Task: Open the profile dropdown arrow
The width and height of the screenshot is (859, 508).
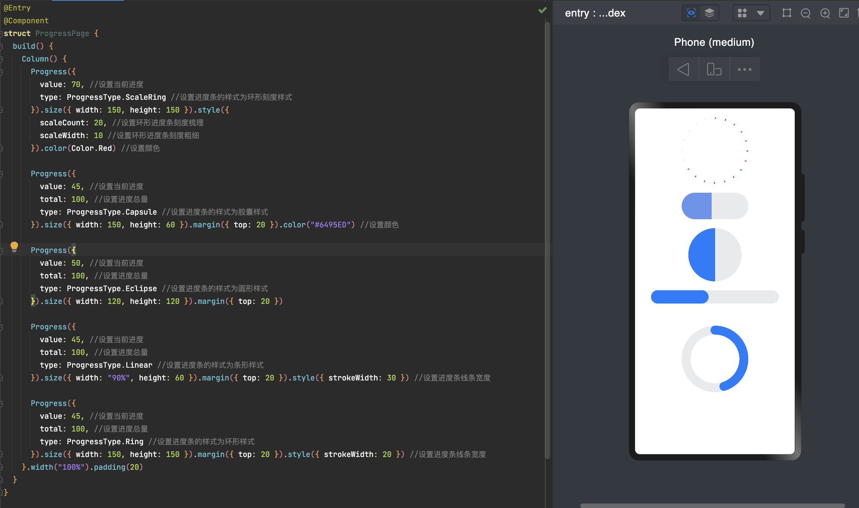Action: click(761, 13)
